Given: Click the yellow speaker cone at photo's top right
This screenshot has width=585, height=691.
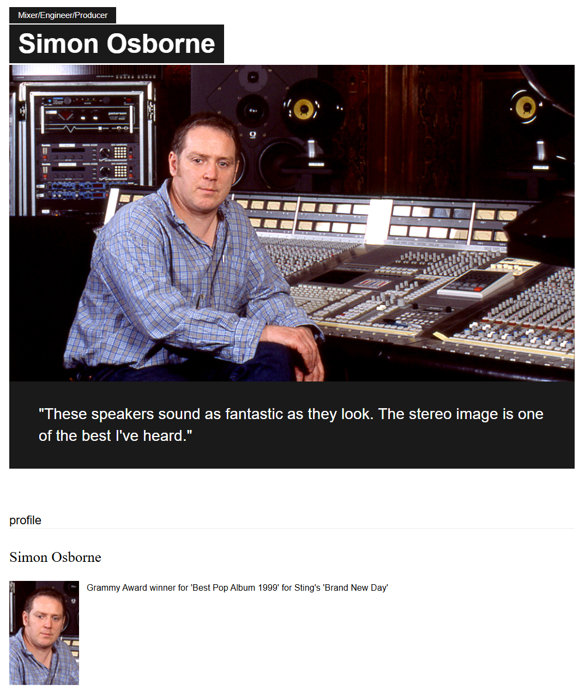Looking at the screenshot, I should coord(526,107).
